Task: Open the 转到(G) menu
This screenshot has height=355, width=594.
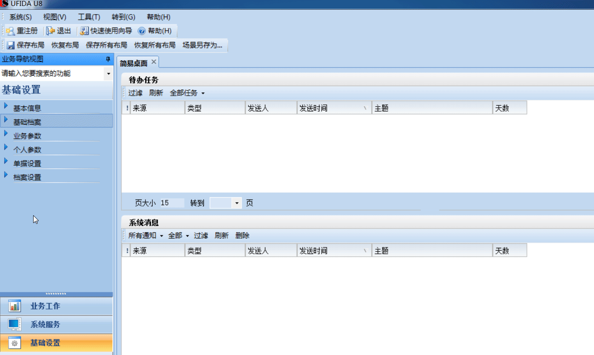Action: click(123, 17)
